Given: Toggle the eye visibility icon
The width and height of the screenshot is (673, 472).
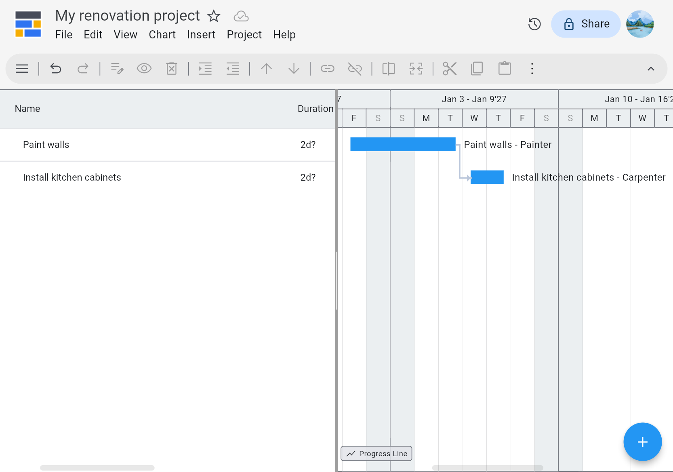Looking at the screenshot, I should coord(144,69).
